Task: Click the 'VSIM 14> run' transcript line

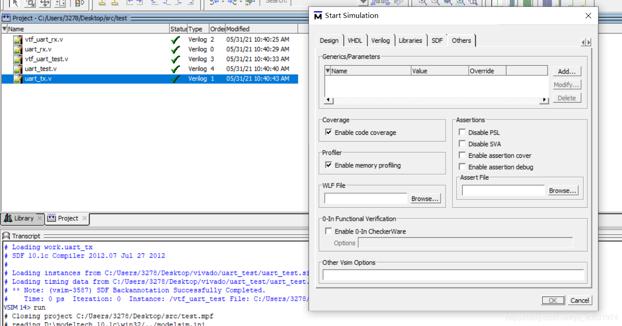Action: [25, 308]
